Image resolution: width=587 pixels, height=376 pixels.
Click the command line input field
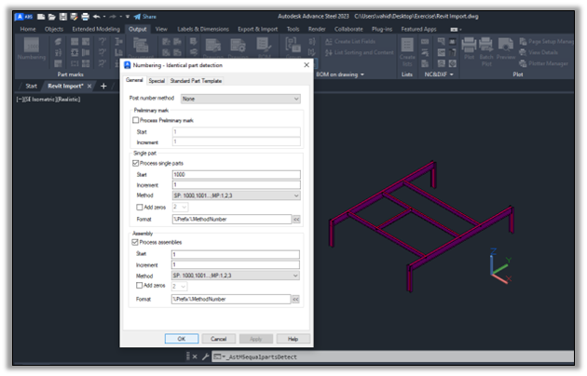(393, 357)
